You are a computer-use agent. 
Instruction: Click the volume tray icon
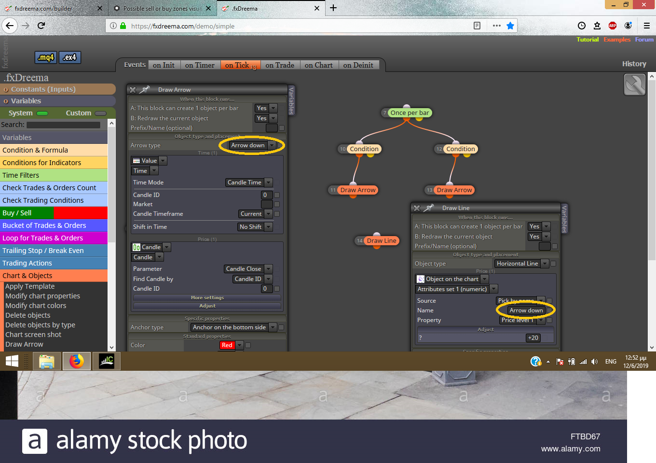[x=594, y=362]
